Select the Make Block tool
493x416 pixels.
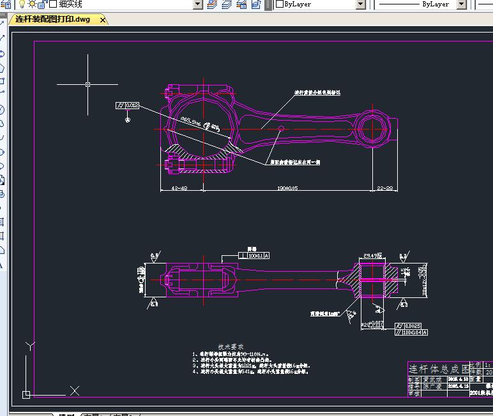2,194
